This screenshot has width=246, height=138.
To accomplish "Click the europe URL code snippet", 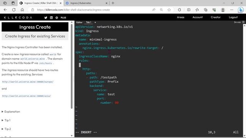I will [28, 82].
